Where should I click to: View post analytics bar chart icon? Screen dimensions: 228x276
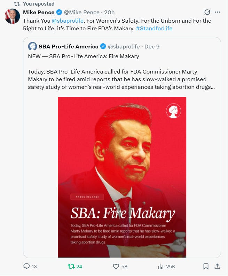161,267
